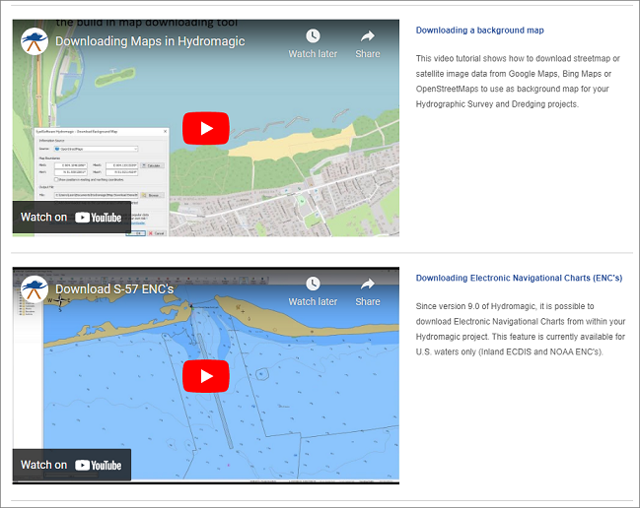This screenshot has height=508, width=640.
Task: Click the 'Since version 9.0 of Hydromagic' text
Action: (474, 306)
